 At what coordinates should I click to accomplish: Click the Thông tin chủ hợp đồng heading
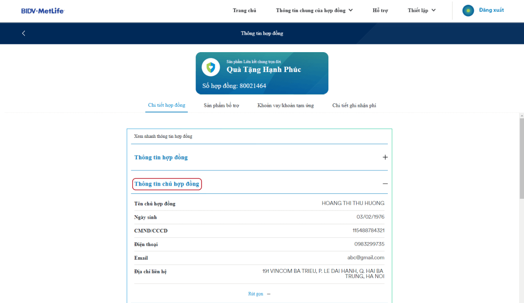(x=167, y=184)
